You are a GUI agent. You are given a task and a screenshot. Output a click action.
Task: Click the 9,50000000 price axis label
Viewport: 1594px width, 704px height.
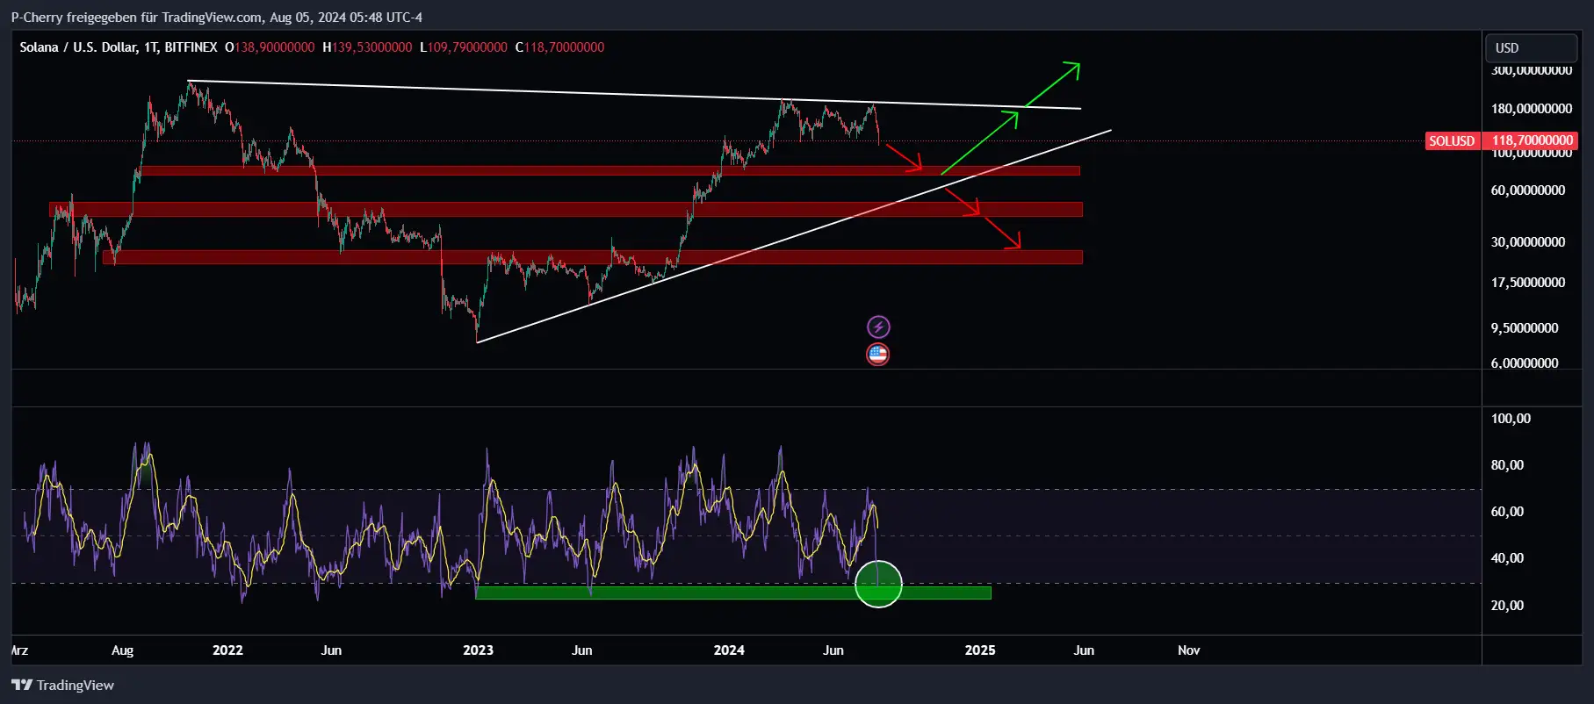click(1525, 327)
